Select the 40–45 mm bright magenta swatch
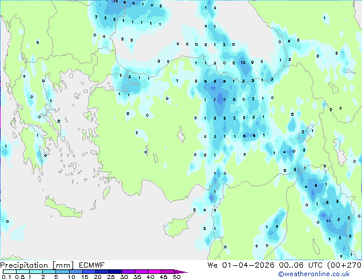 155,272
